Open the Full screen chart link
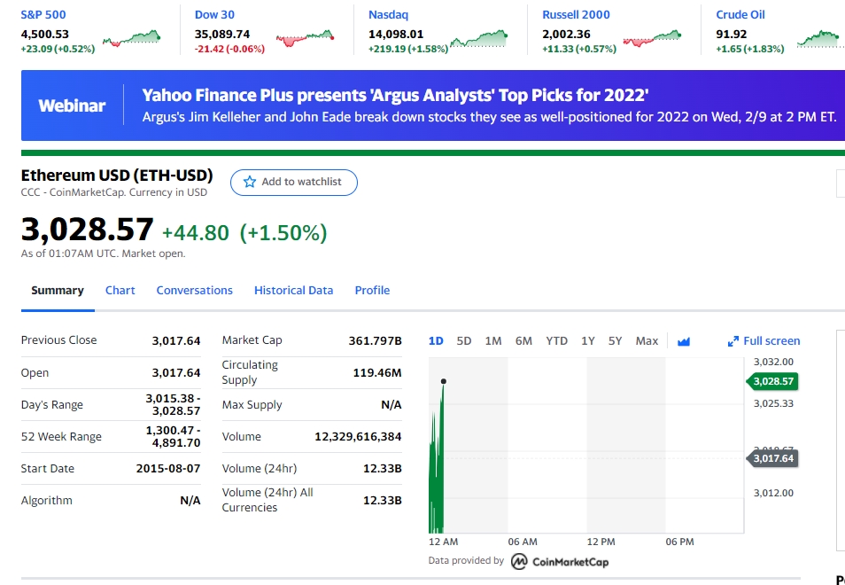The width and height of the screenshot is (845, 585). 764,341
